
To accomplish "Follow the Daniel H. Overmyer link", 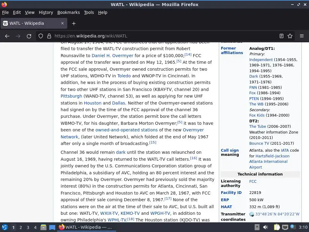I will pyautogui.click(x=112, y=56).
